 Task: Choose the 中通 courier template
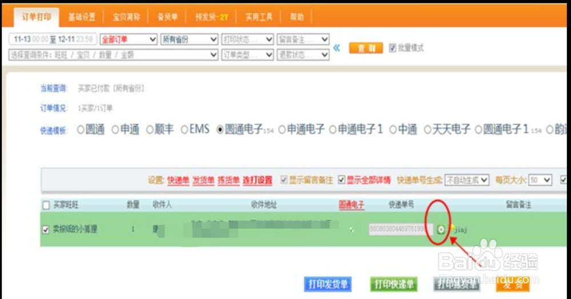click(393, 130)
